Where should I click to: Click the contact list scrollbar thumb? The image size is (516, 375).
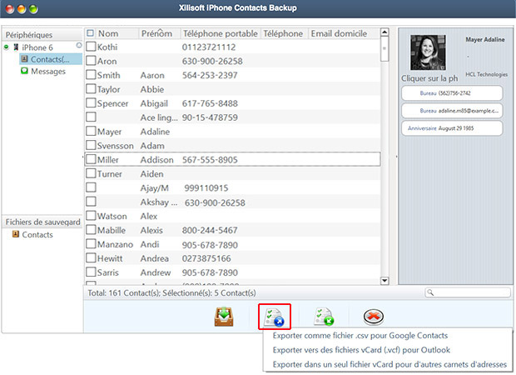(x=385, y=49)
